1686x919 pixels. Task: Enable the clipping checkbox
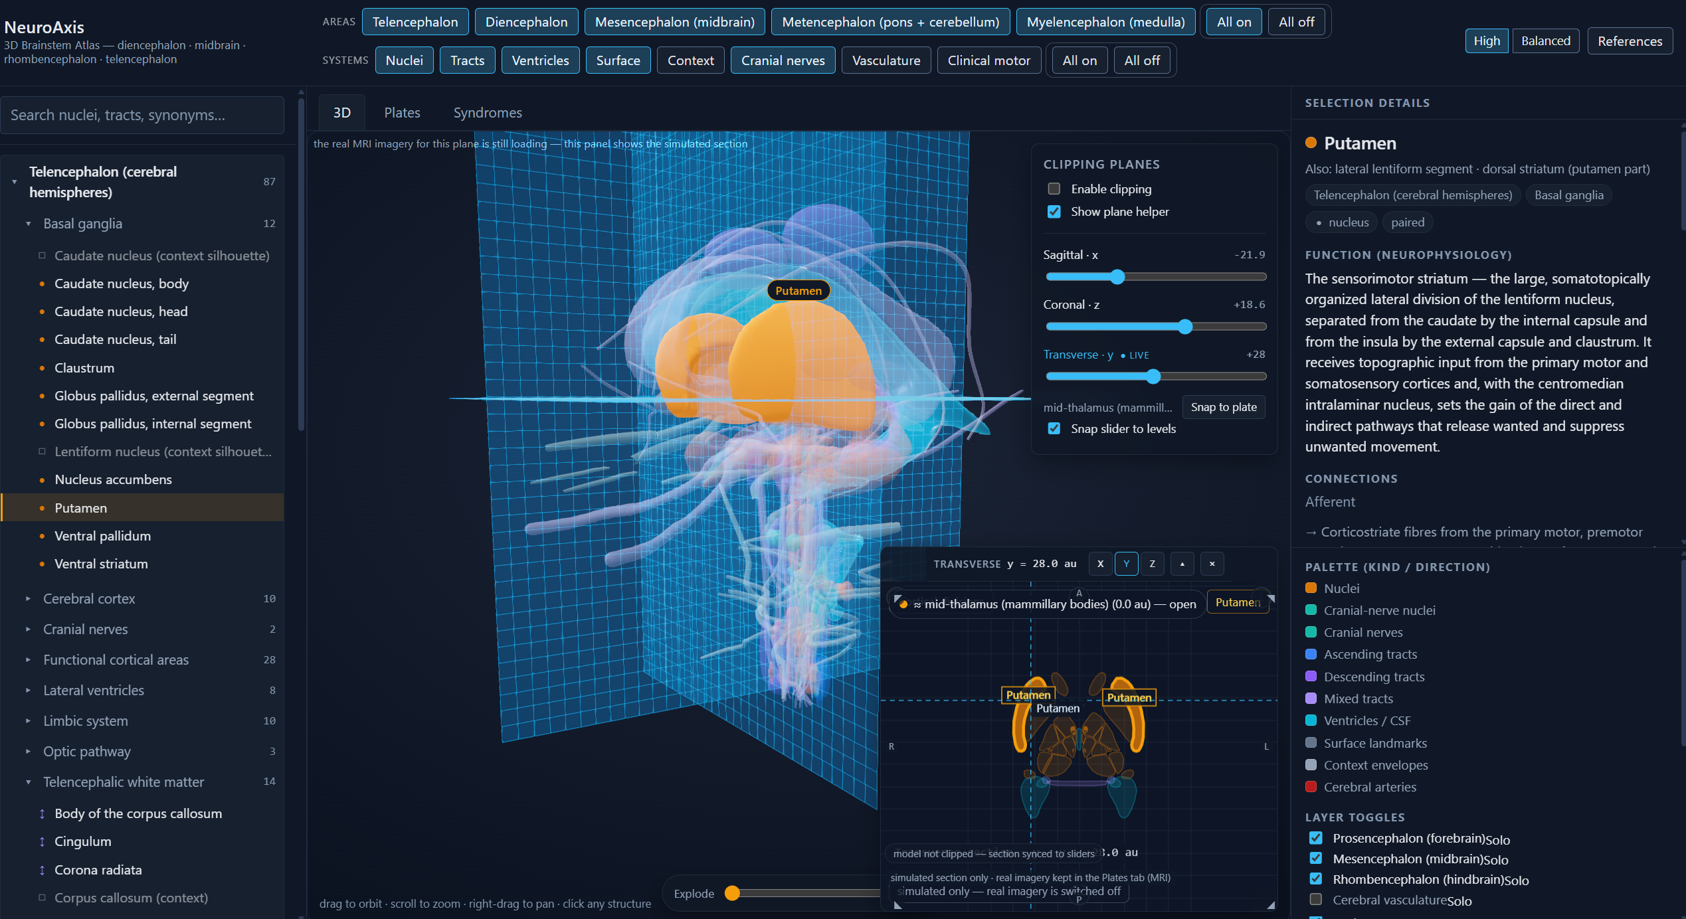point(1054,189)
